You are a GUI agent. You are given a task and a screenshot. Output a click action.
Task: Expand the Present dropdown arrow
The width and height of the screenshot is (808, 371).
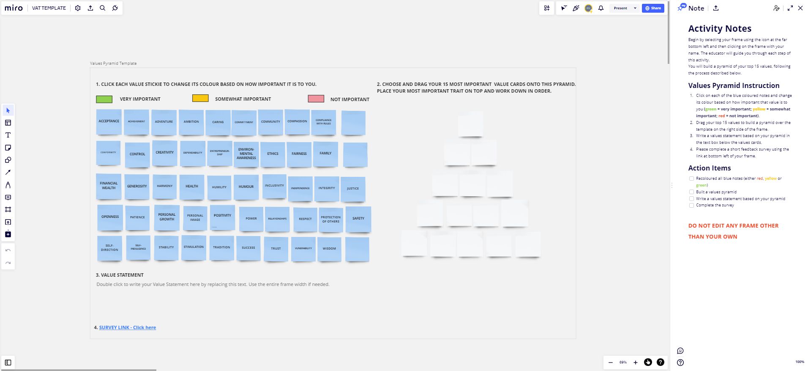coord(635,8)
